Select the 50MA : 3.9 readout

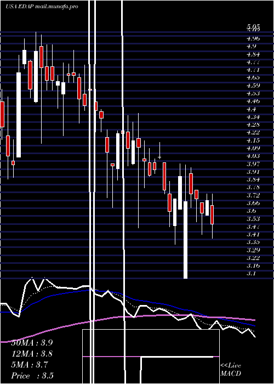[x=32, y=343]
